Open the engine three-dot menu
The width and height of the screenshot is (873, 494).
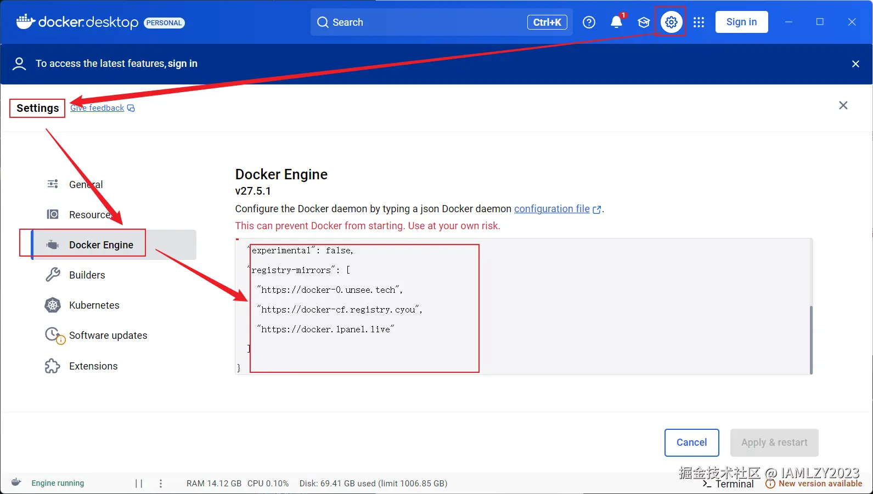coord(160,483)
